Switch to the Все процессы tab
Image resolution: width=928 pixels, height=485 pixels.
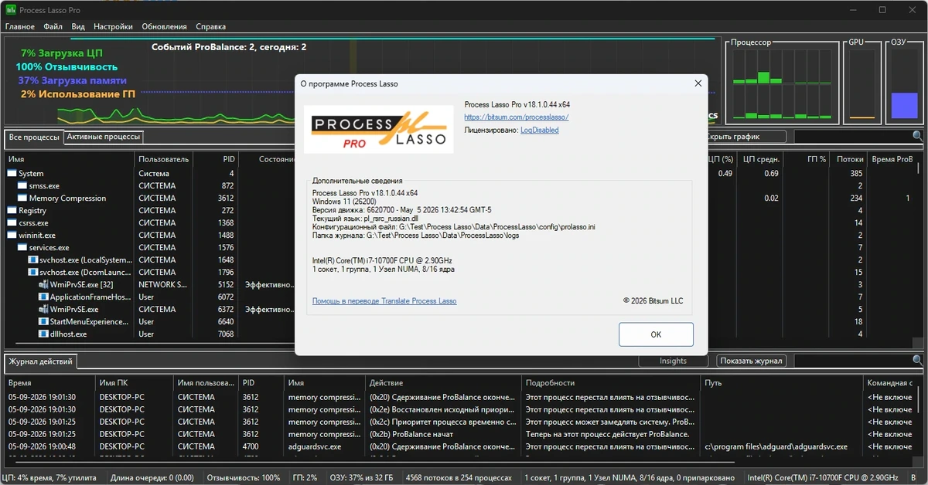(x=34, y=137)
